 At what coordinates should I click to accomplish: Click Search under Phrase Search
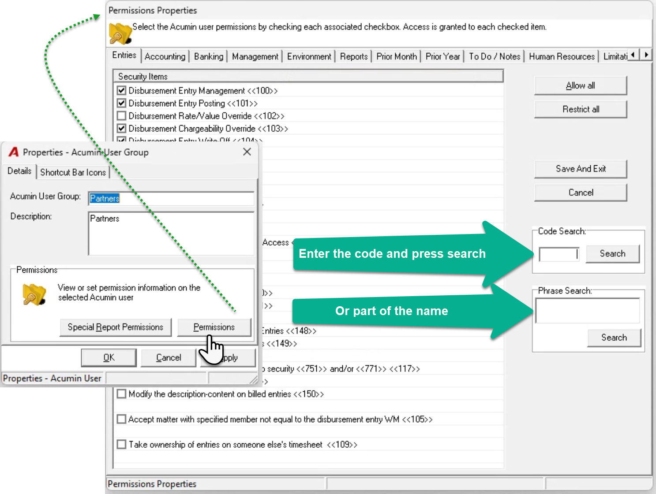pos(614,338)
